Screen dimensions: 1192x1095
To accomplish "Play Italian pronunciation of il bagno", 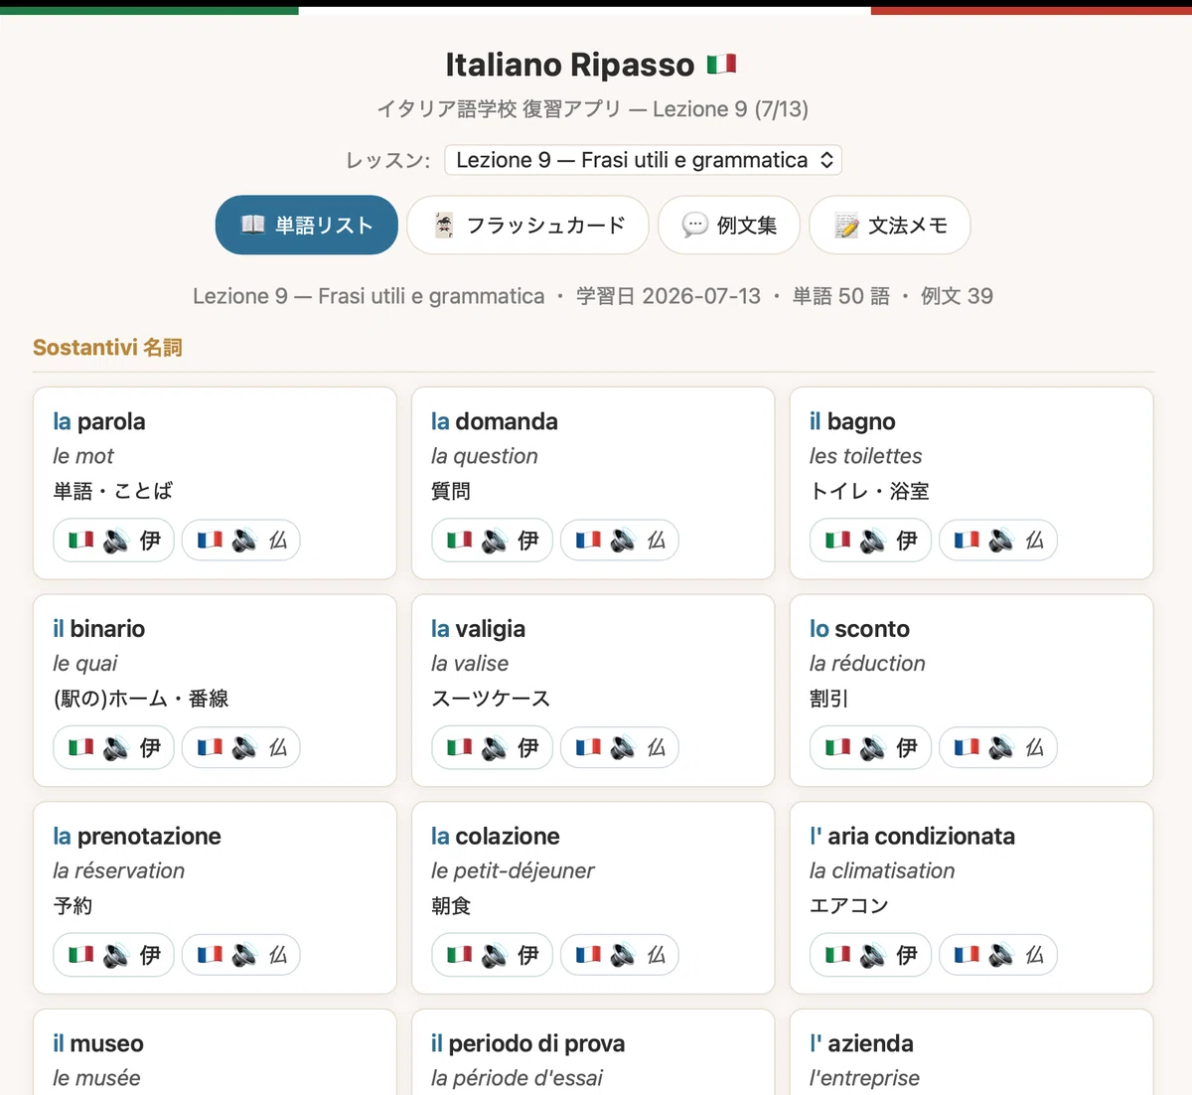I will tap(870, 541).
